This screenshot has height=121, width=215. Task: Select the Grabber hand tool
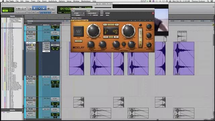[x=44, y=8]
